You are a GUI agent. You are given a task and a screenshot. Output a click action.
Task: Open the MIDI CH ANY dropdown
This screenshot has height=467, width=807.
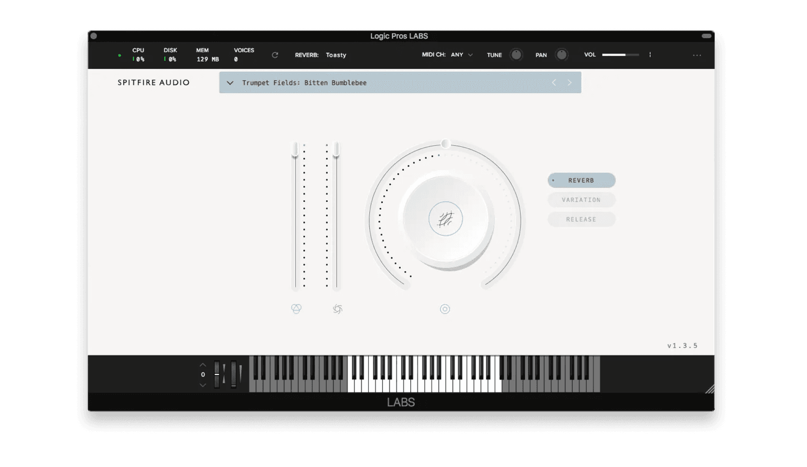(462, 55)
